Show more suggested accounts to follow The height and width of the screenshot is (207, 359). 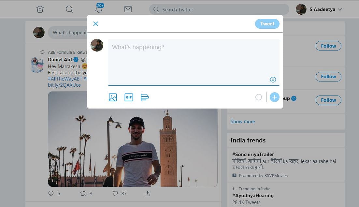242,121
